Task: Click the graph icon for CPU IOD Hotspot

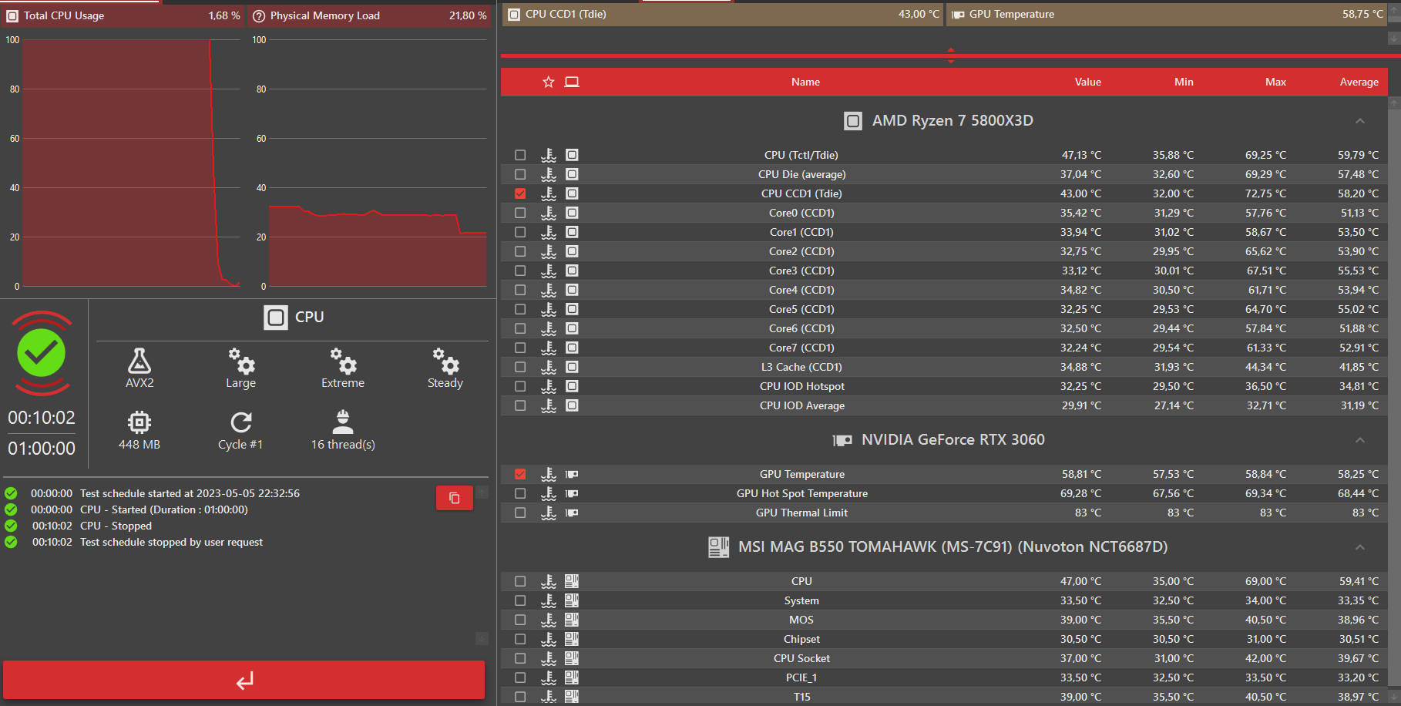Action: click(549, 386)
